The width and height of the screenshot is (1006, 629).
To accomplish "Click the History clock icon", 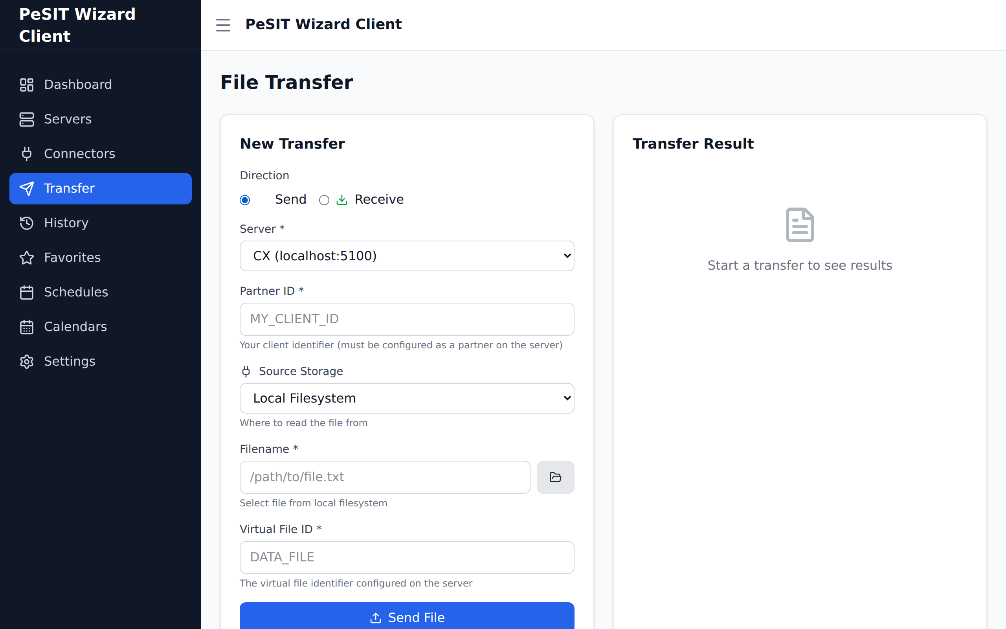I will pyautogui.click(x=27, y=223).
